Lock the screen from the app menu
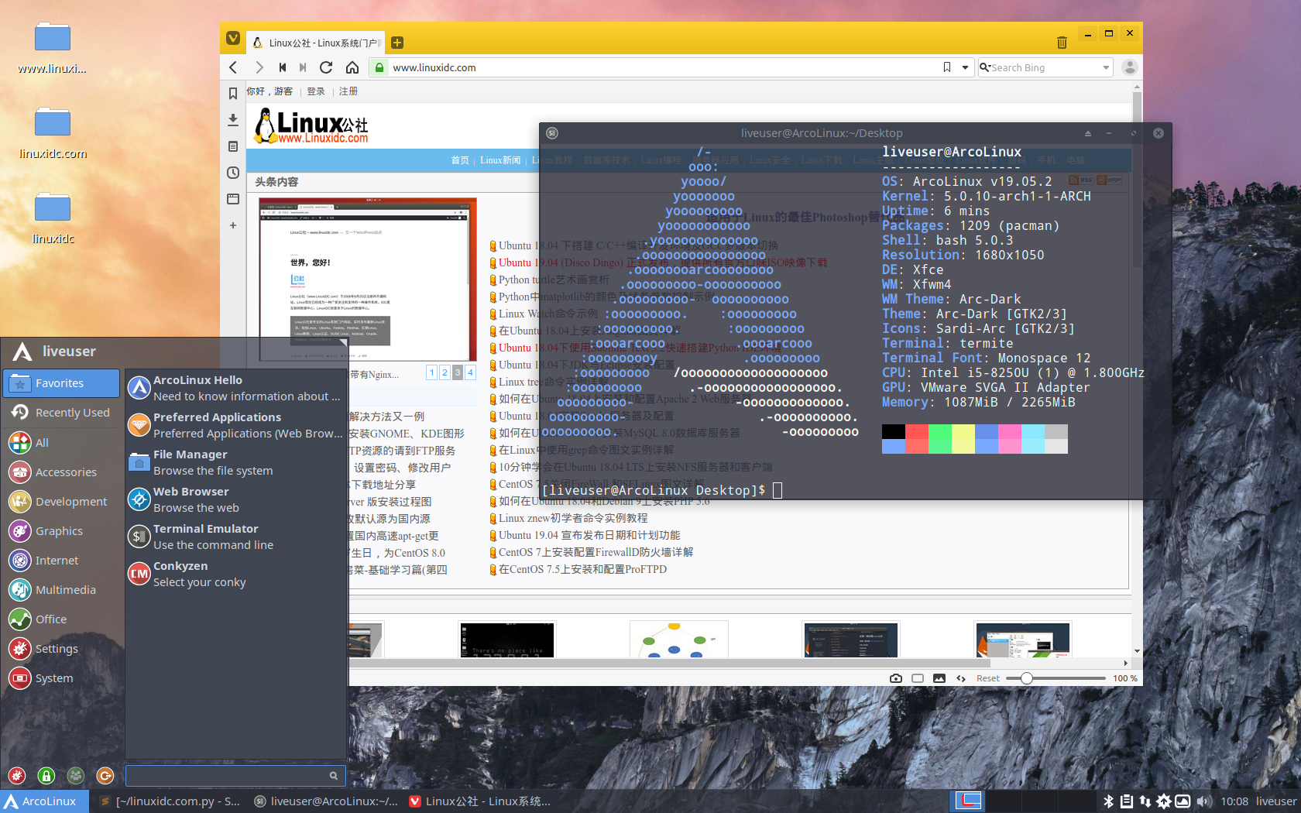The width and height of the screenshot is (1301, 813). [x=46, y=775]
